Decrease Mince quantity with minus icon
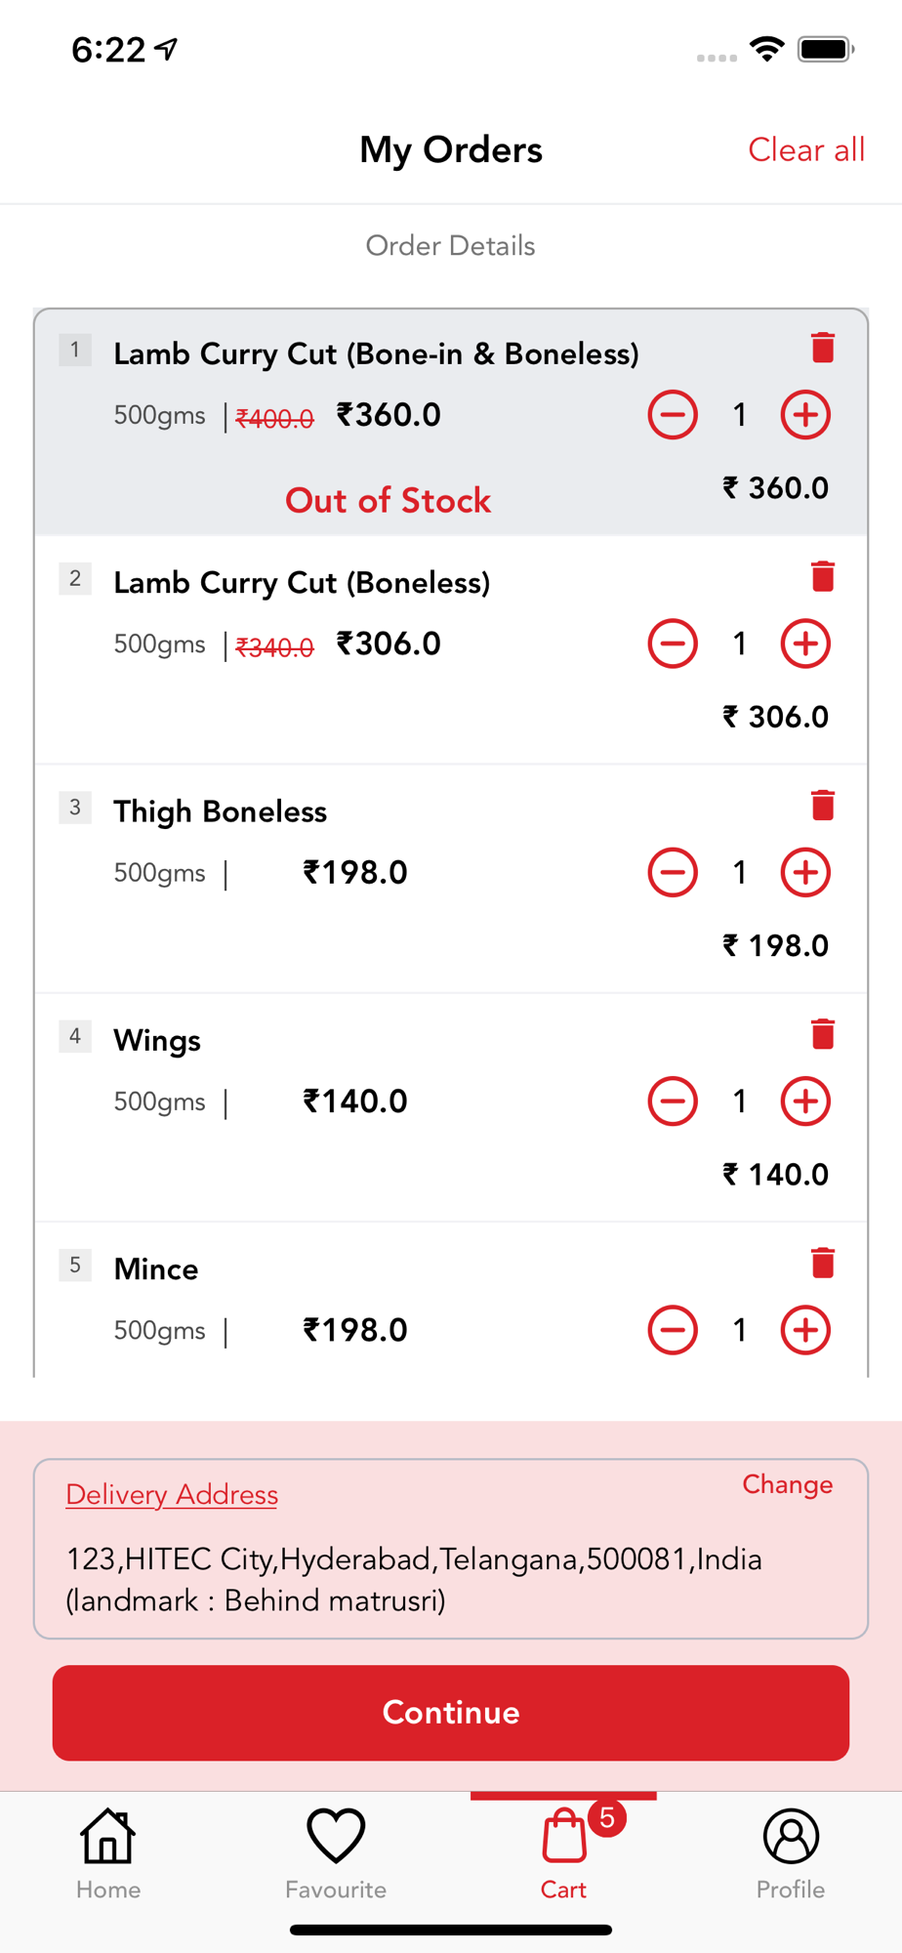 point(673,1330)
